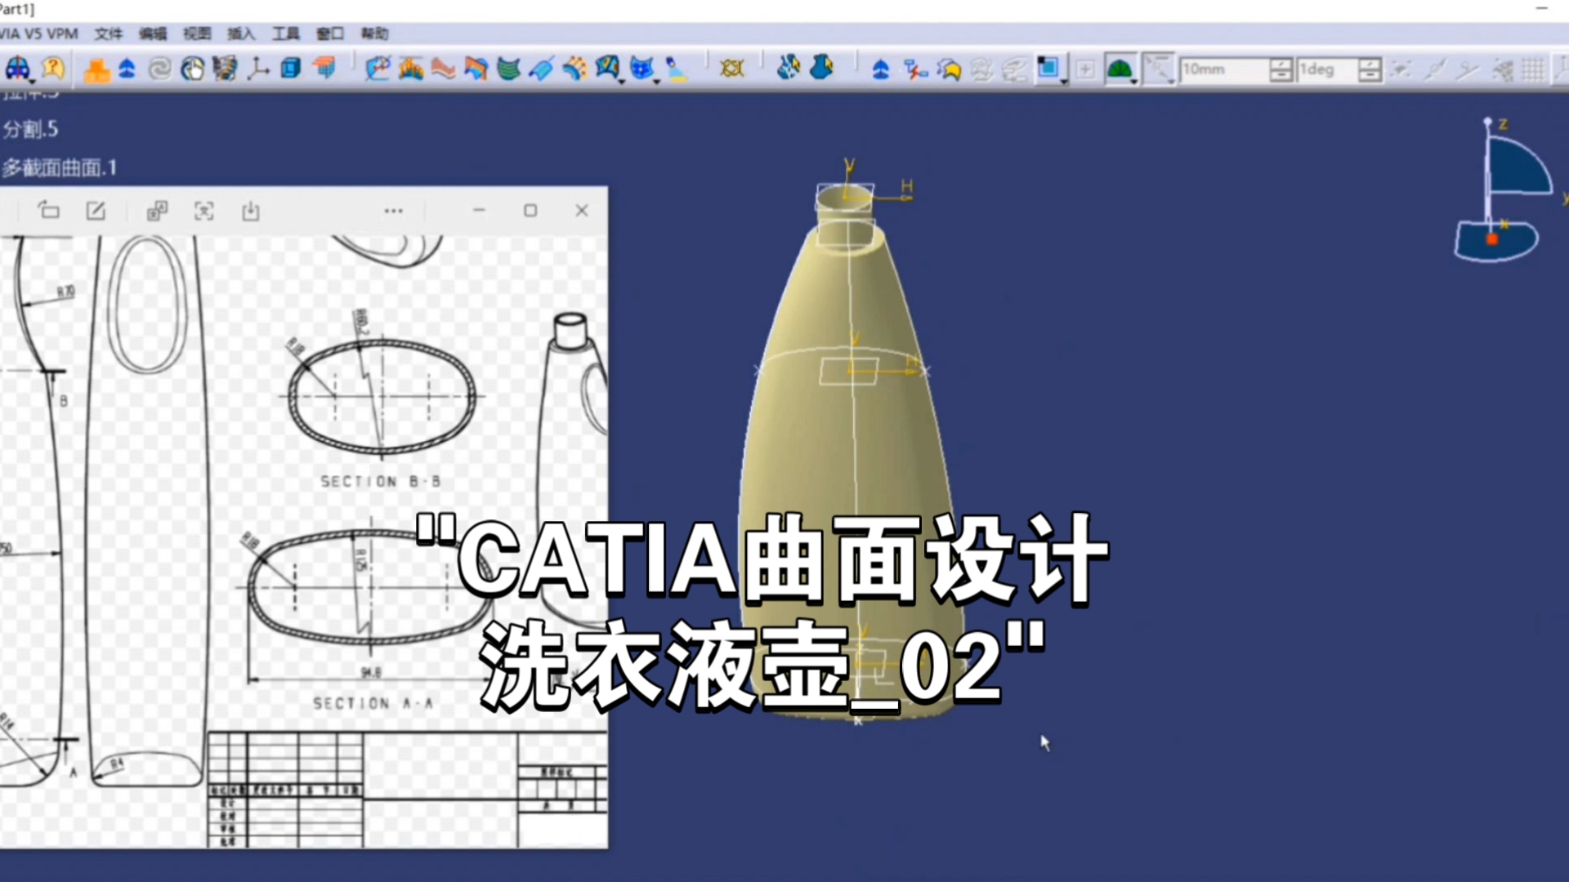Click the orange stacked blocks icon
Viewport: 1569px width, 882px height.
(96, 69)
